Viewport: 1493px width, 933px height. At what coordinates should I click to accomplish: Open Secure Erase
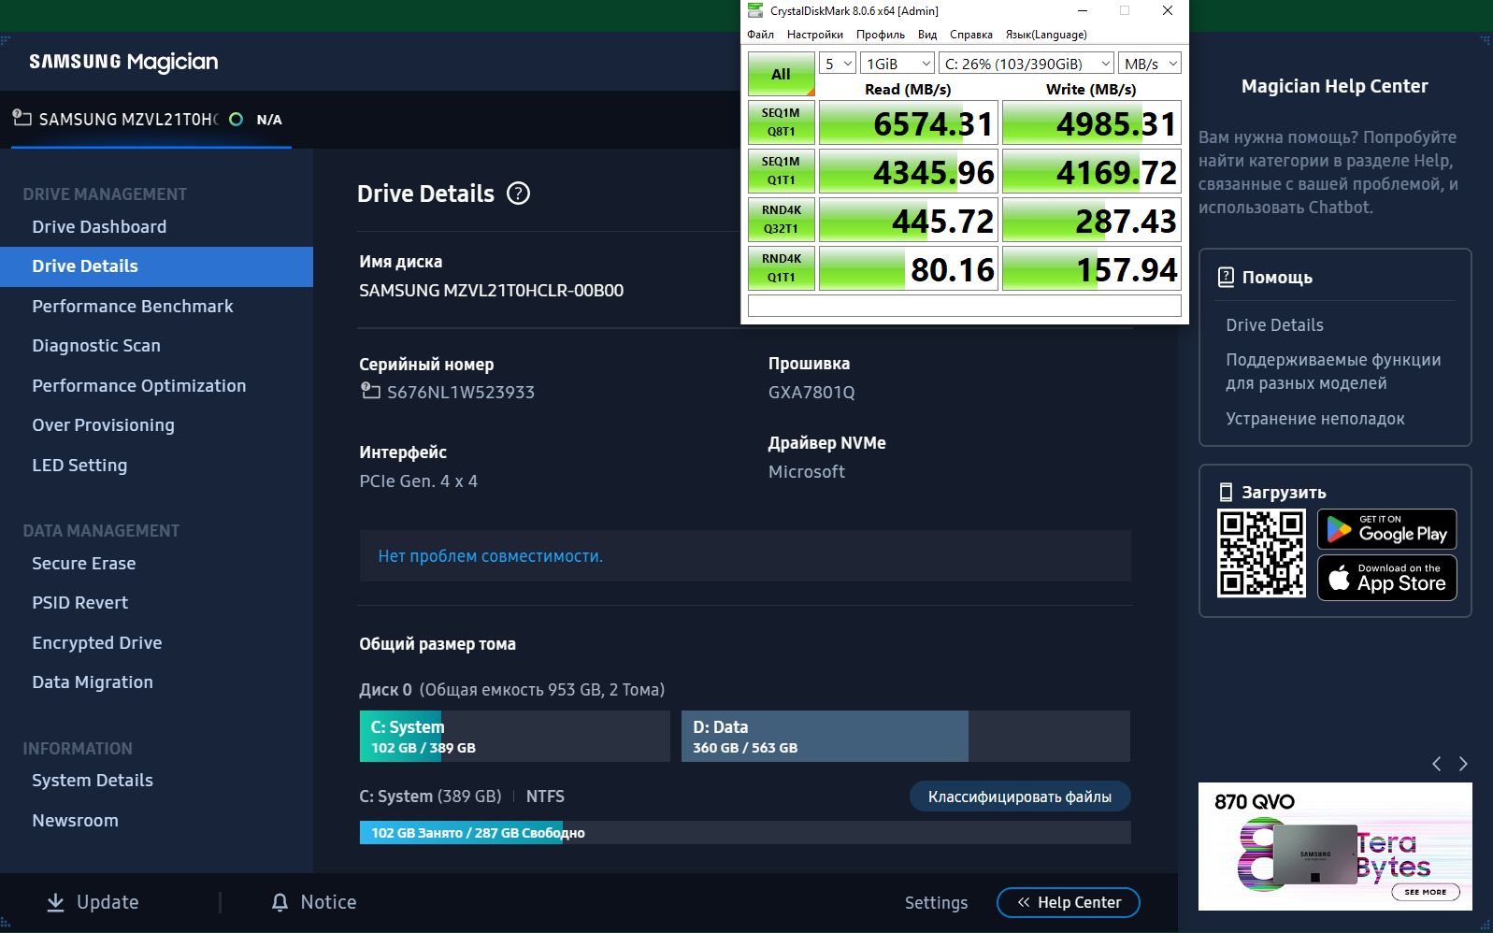(x=84, y=563)
